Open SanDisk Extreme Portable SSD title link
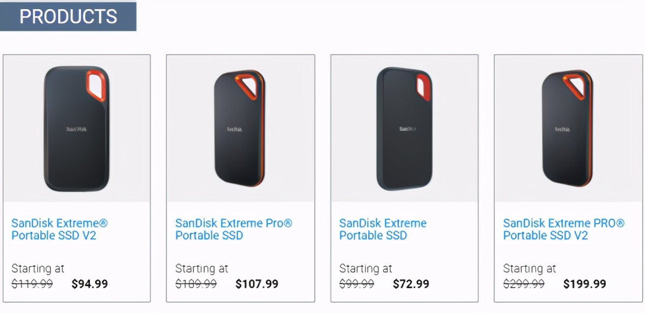Screen dimensions: 645x313 [383, 229]
